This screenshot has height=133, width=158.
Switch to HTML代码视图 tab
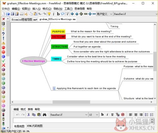(35, 126)
